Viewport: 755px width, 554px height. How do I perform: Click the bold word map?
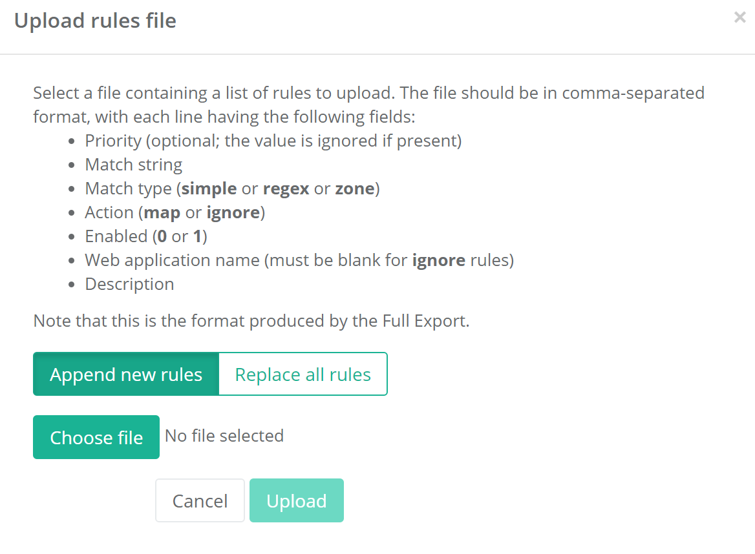(162, 212)
